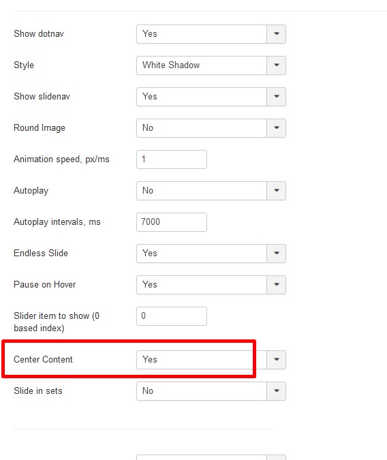
Task: Focus the Autoplay intervals field showing 7000
Action: point(172,222)
